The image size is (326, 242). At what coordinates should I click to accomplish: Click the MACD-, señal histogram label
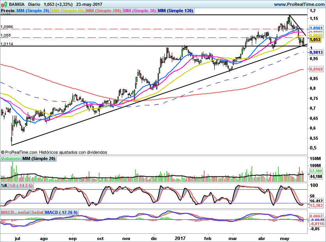pos(15,212)
